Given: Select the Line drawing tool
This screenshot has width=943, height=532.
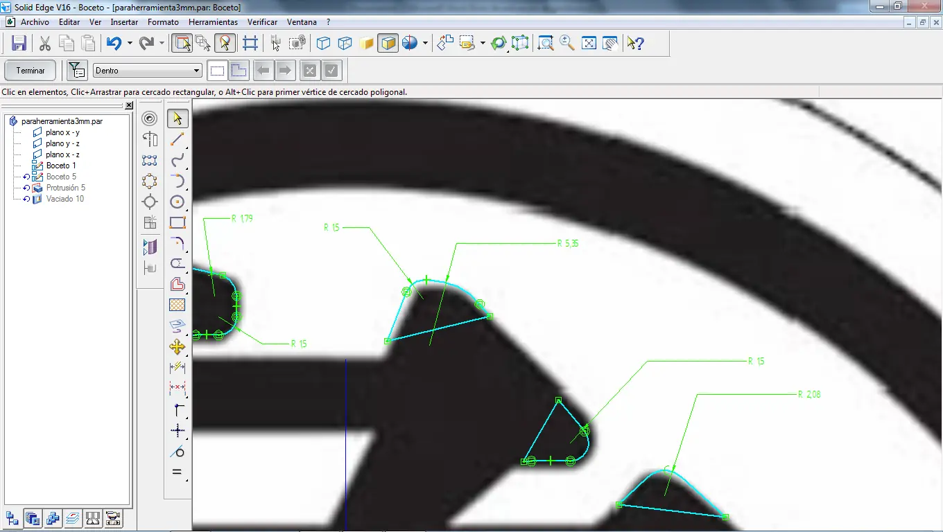Looking at the screenshot, I should 178,139.
